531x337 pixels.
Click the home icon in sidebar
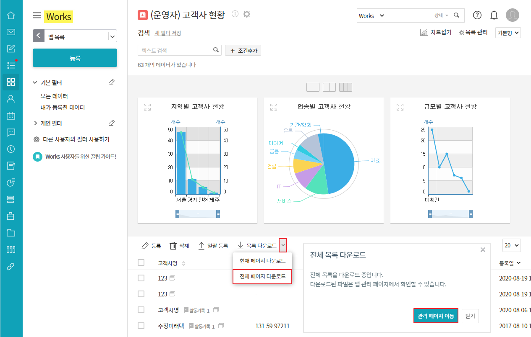click(x=11, y=15)
